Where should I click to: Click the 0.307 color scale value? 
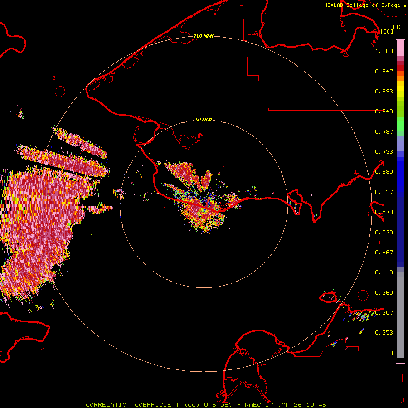(384, 313)
